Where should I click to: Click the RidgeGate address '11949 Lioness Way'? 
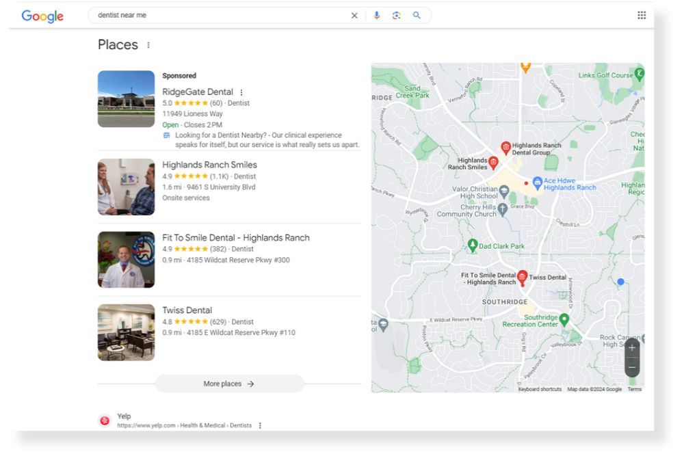point(192,113)
